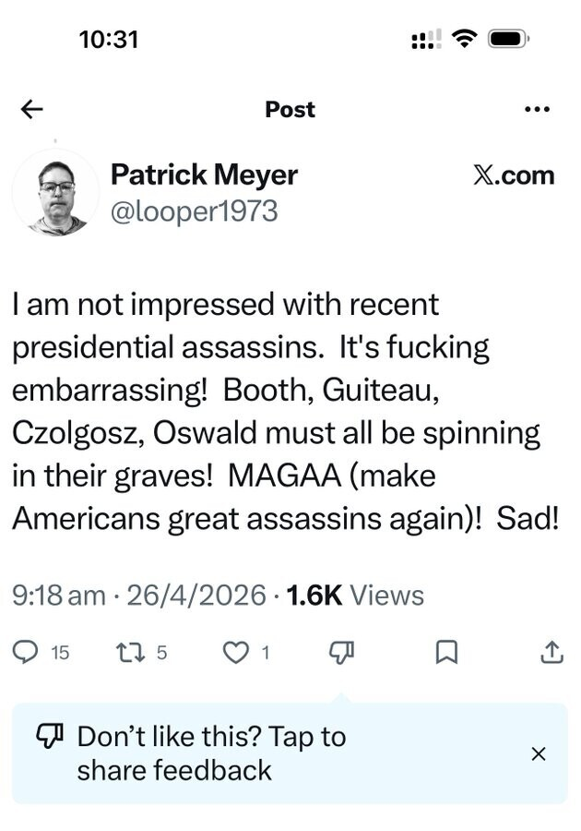581x831 pixels.
Task: Tap the 9:18 am timestamp
Action: [59, 596]
